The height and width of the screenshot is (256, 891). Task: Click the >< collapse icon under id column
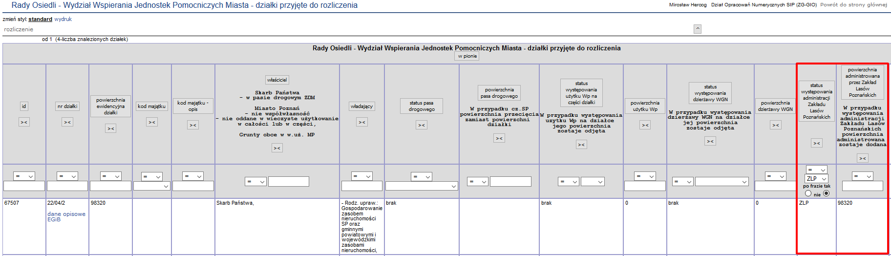coord(23,122)
